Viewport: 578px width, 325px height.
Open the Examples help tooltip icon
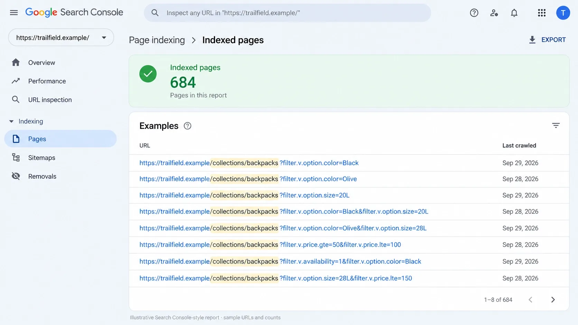pyautogui.click(x=187, y=126)
